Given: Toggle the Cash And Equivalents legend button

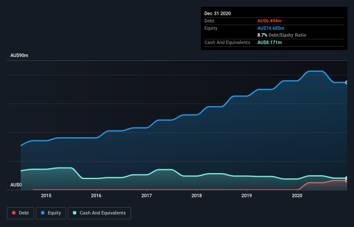Looking at the screenshot, I should 99,213.
